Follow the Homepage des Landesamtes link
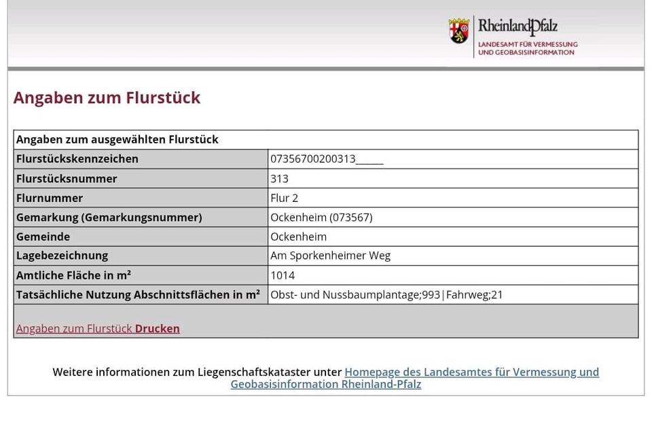 (414, 378)
